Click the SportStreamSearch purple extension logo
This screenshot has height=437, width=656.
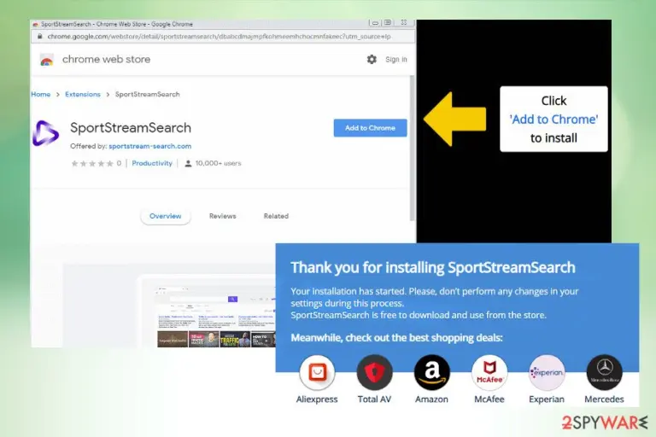point(45,133)
